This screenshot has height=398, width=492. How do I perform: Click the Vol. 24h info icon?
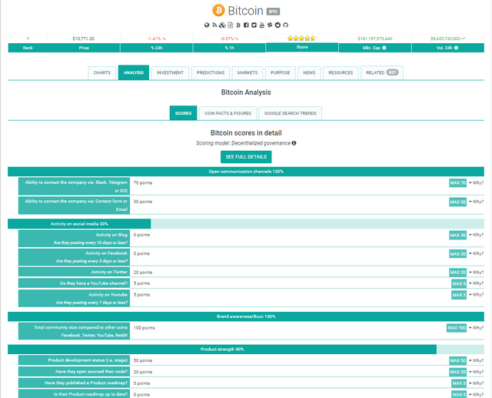456,48
